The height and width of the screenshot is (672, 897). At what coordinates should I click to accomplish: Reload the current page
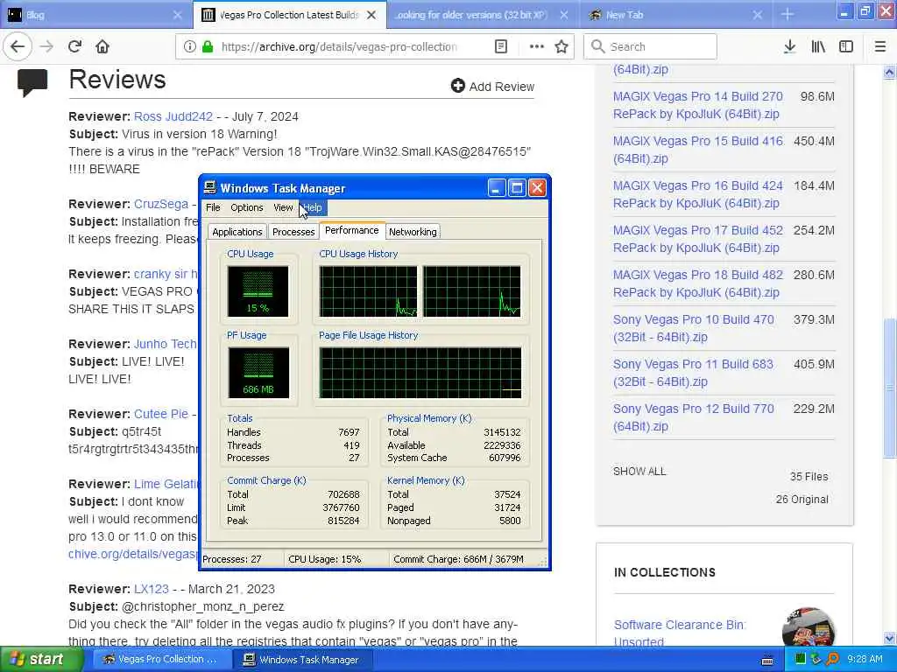(74, 46)
